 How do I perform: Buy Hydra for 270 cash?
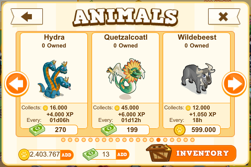click(54, 130)
